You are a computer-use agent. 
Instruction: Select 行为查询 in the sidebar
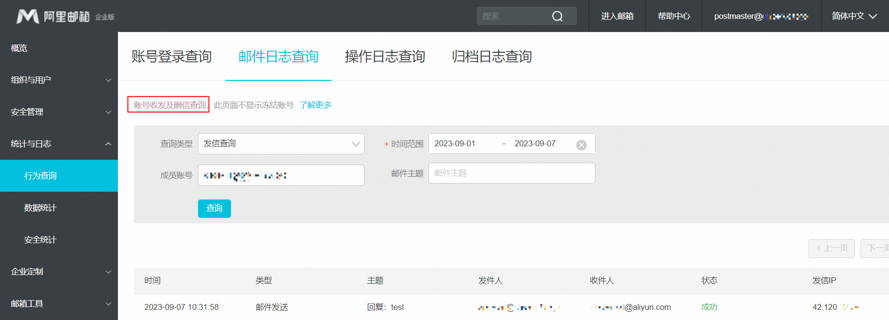[x=59, y=176]
